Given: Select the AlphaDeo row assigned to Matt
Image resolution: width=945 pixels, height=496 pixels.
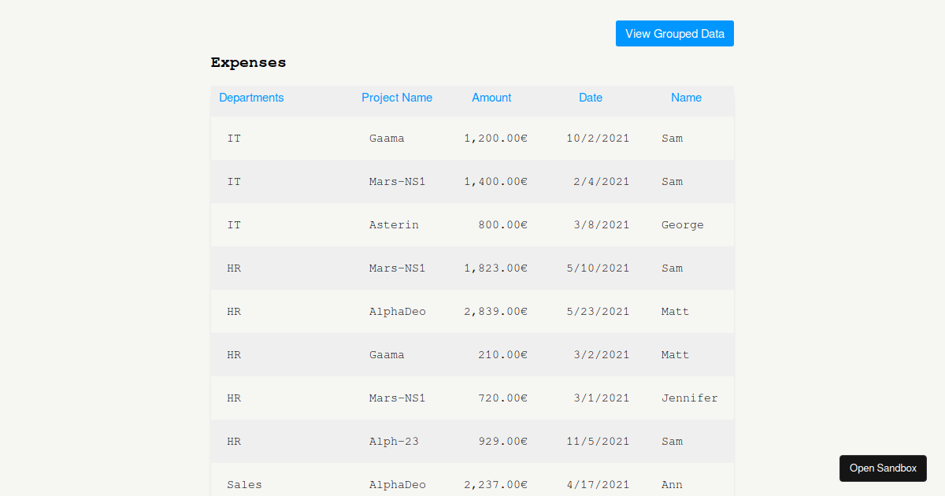Looking at the screenshot, I should [472, 311].
